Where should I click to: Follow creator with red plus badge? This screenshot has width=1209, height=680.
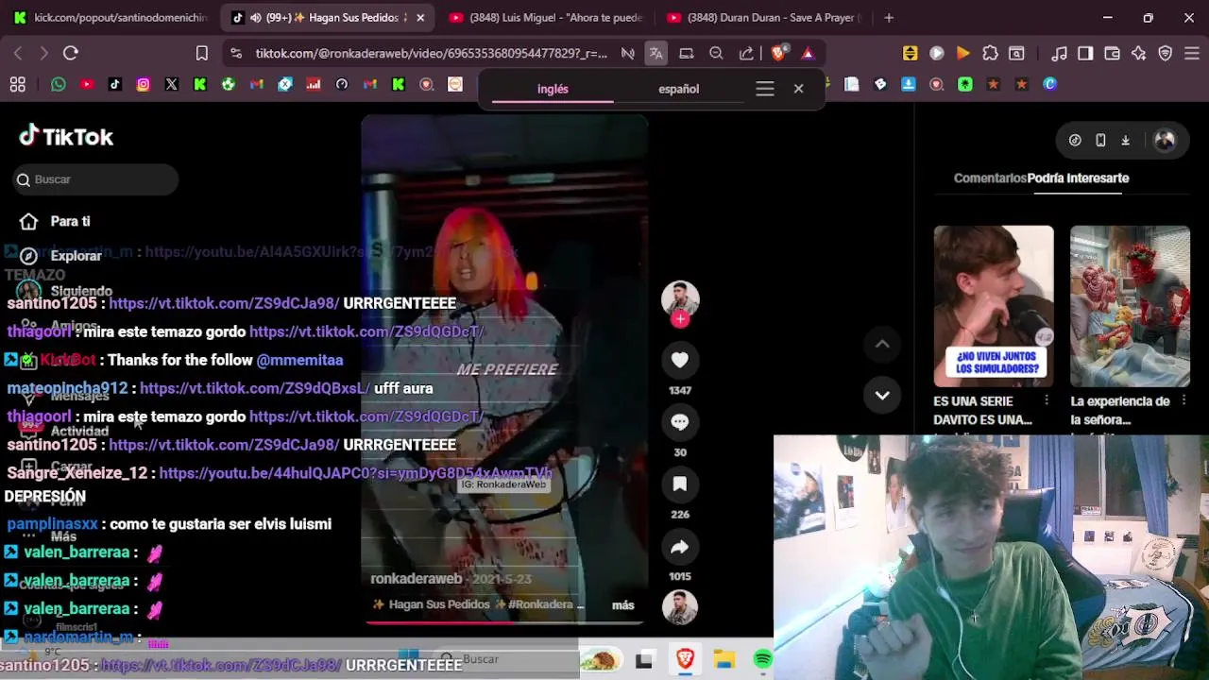680,319
